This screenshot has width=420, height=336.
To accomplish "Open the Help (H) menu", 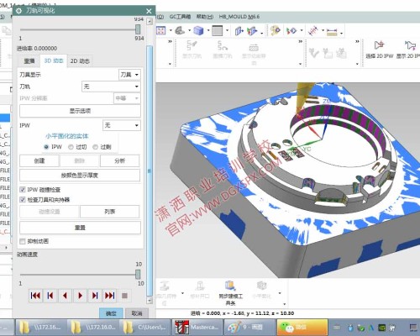I will 204,17.
